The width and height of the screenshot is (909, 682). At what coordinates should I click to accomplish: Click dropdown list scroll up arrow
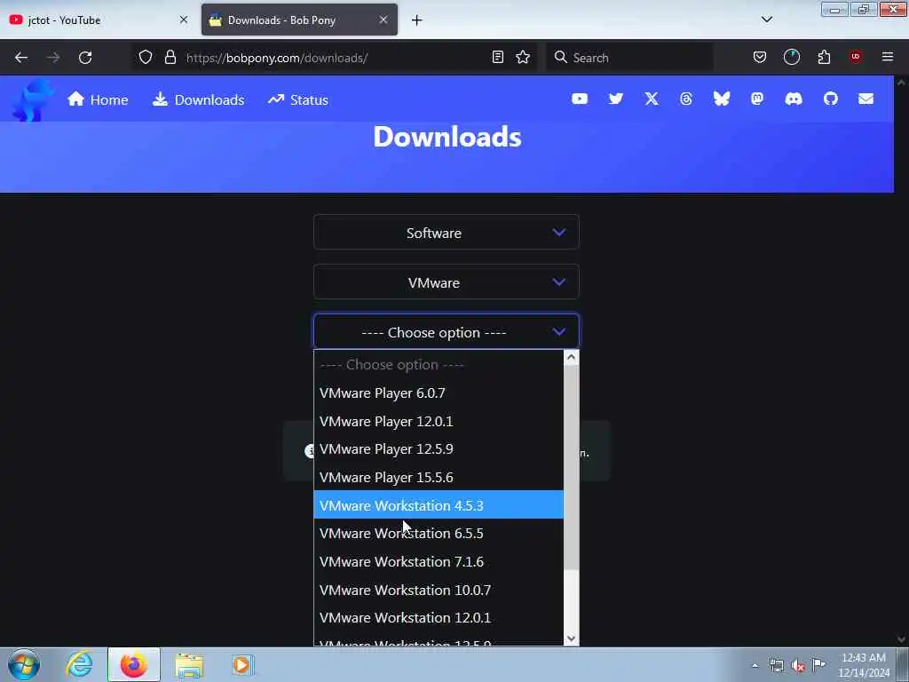571,358
